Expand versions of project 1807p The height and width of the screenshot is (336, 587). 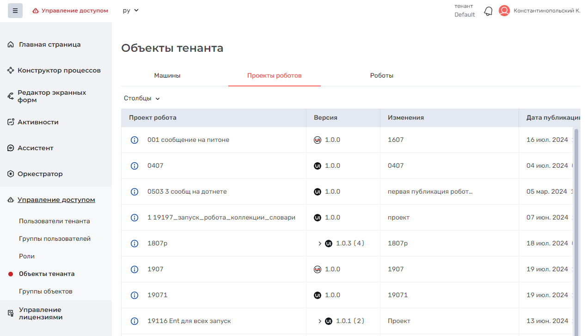pyautogui.click(x=320, y=244)
